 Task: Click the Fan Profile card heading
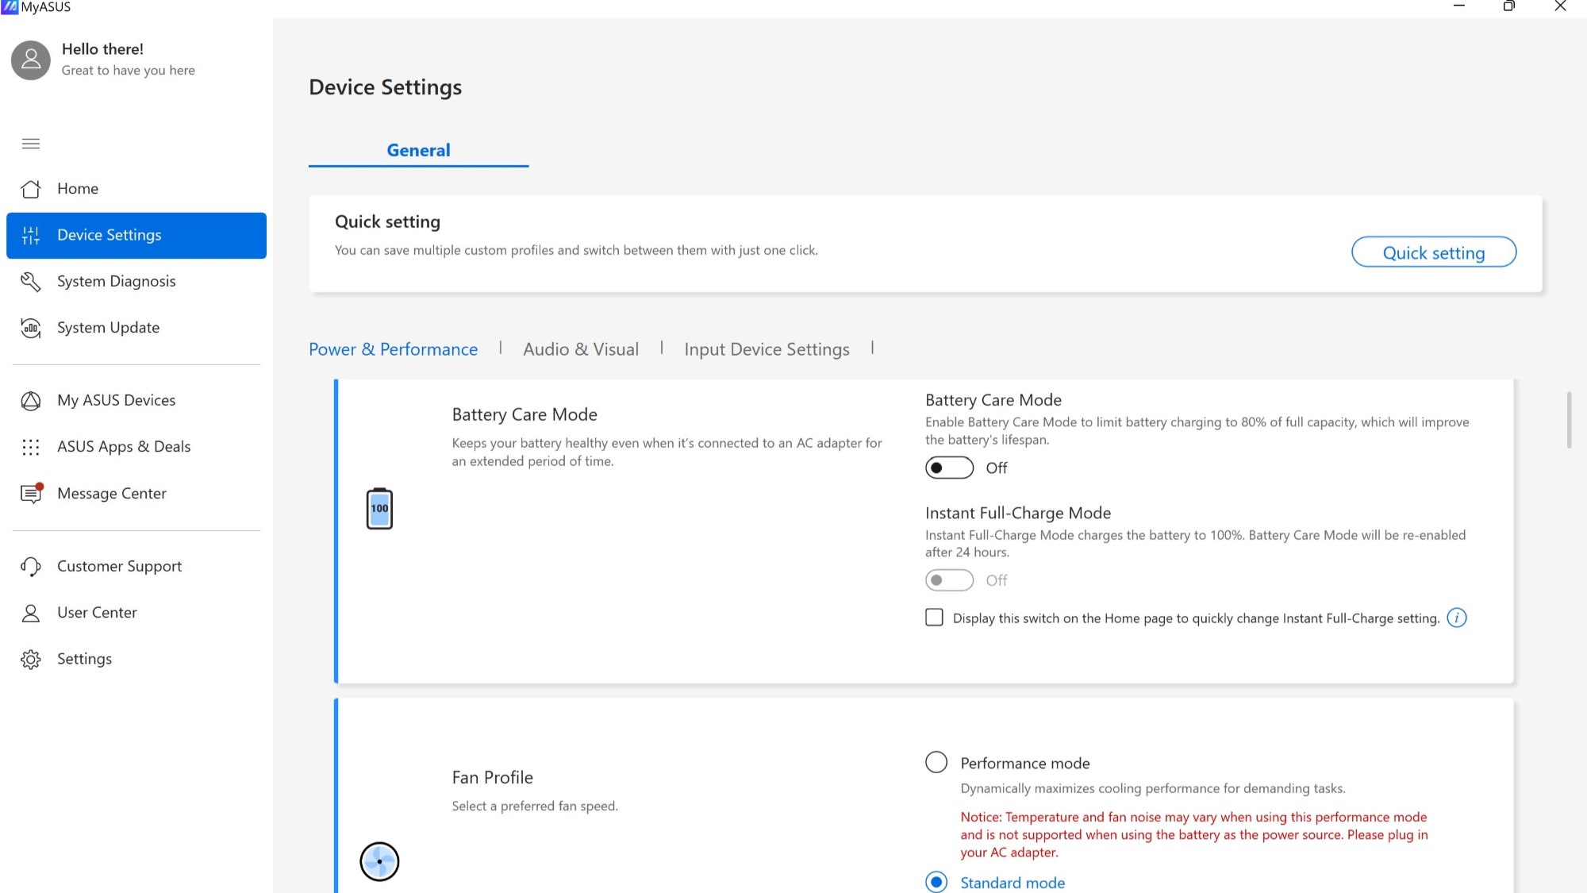(x=492, y=777)
